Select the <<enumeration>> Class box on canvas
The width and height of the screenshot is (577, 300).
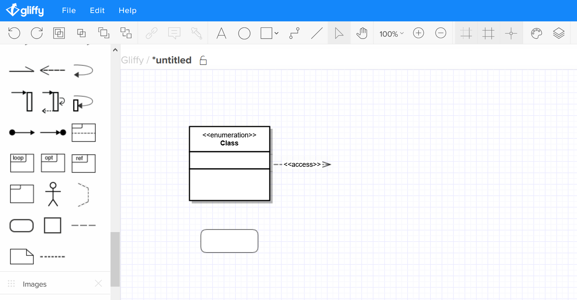click(x=230, y=163)
